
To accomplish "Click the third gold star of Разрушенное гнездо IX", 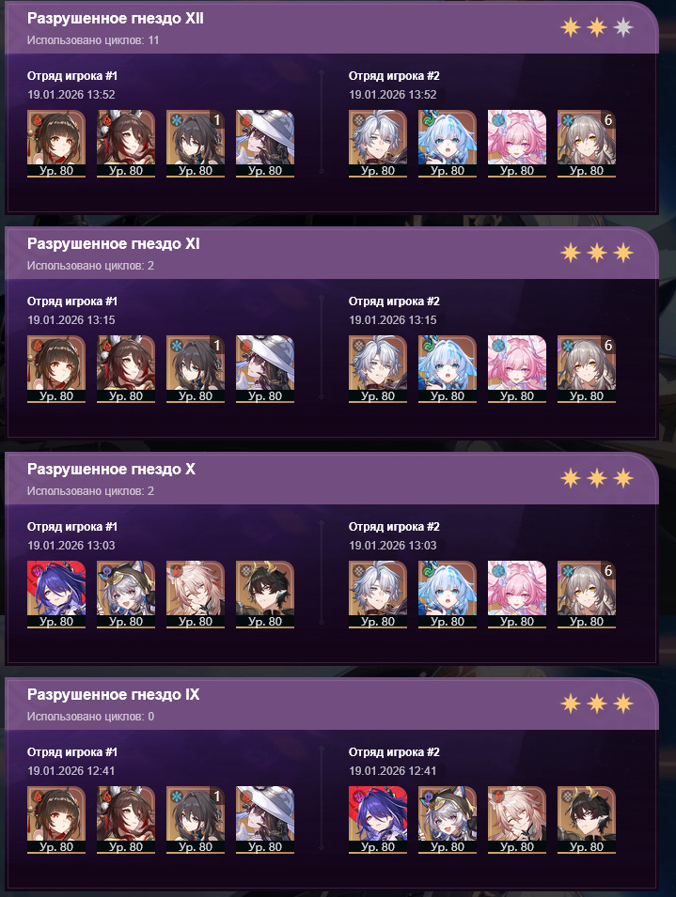I will click(x=622, y=704).
